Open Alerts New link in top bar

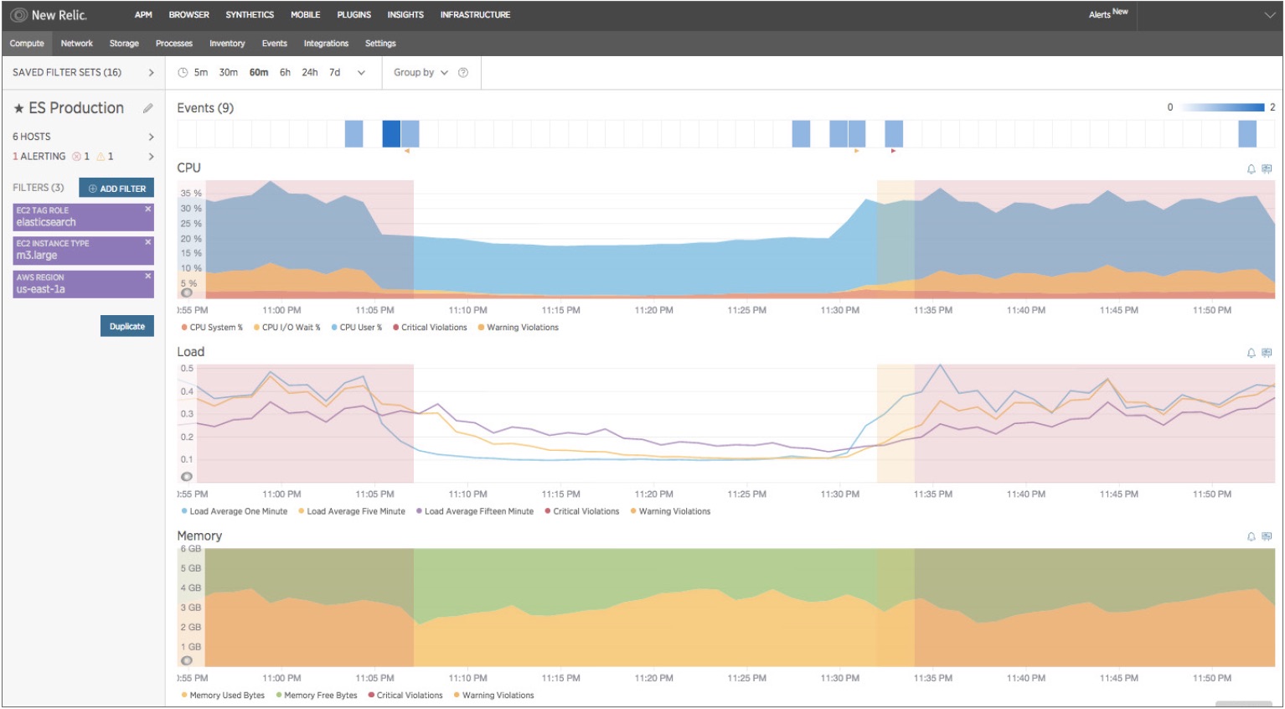(1108, 14)
